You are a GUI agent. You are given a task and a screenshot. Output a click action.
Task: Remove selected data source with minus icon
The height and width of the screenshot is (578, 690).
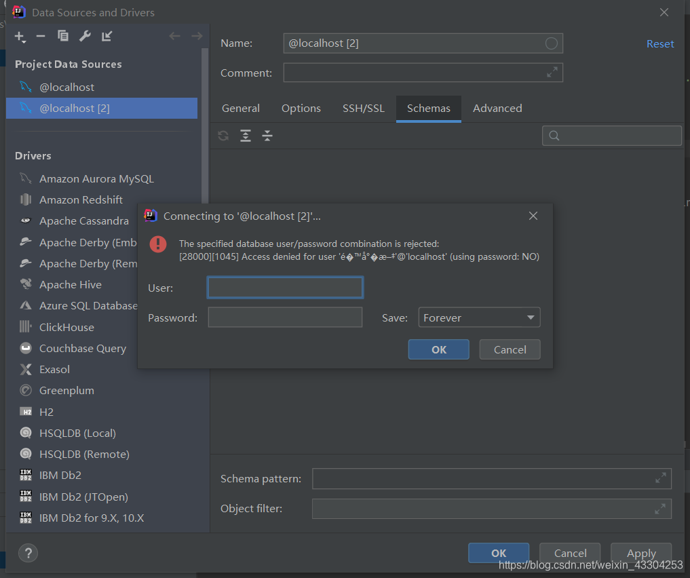pos(41,36)
